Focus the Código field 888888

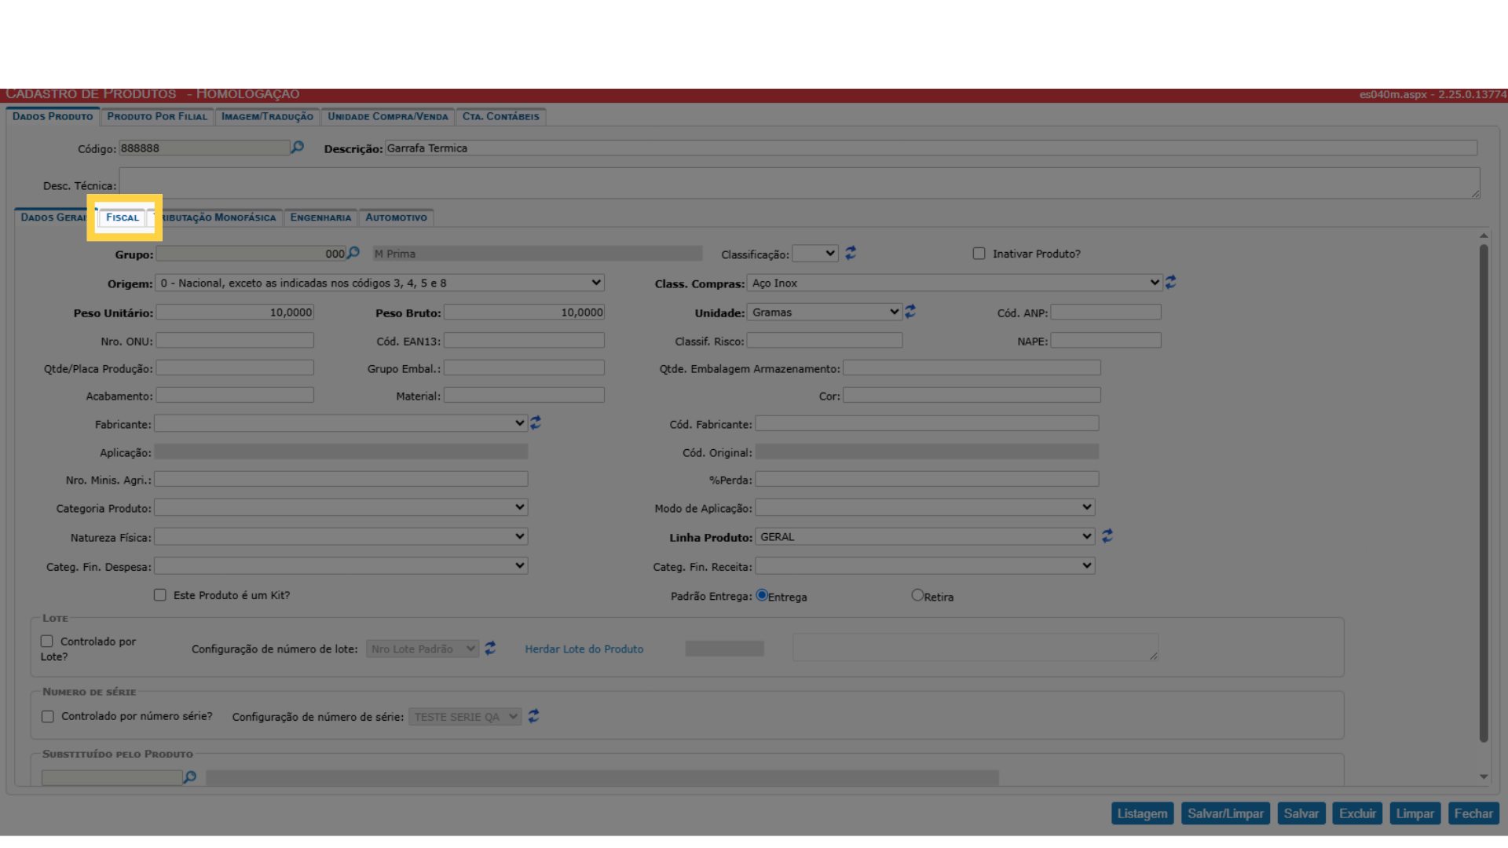click(204, 148)
